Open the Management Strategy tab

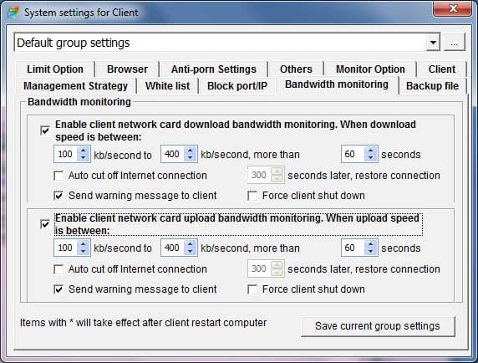pos(75,86)
